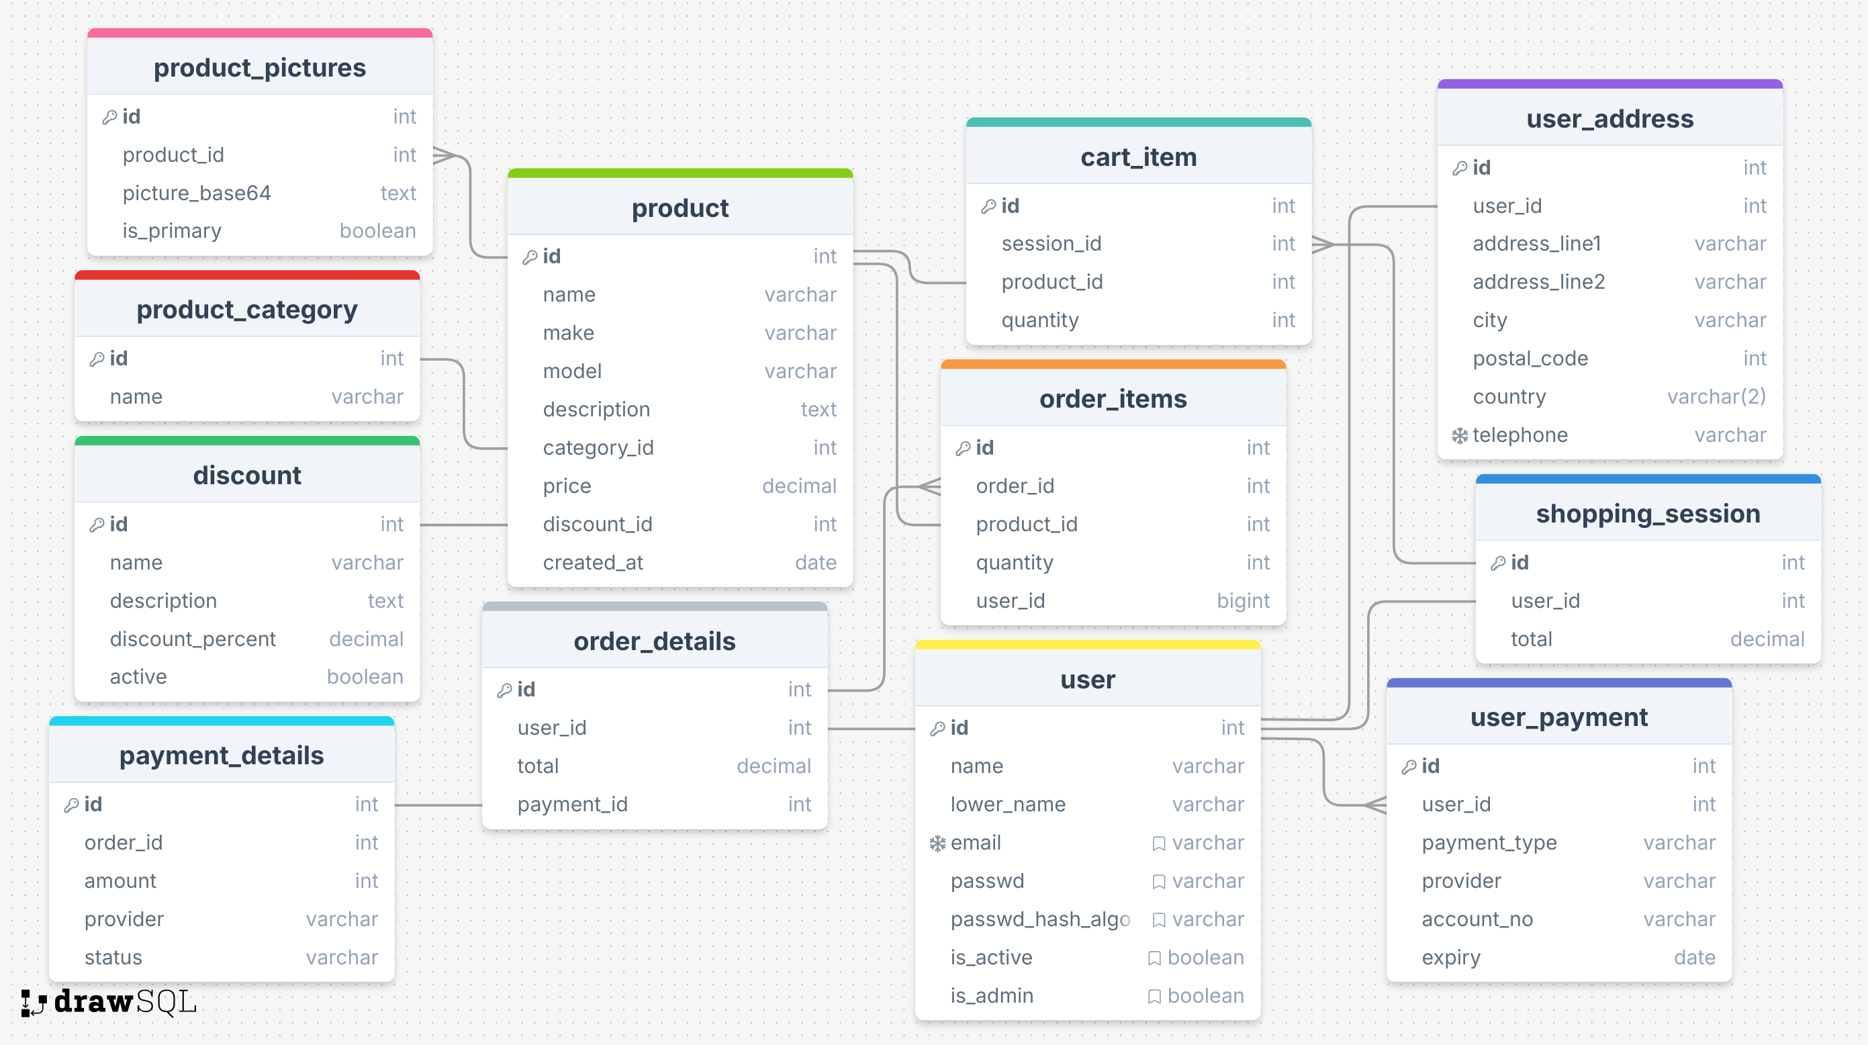Click the key icon in cart_item's id row
Viewport: 1868px width, 1045px height.
(989, 206)
